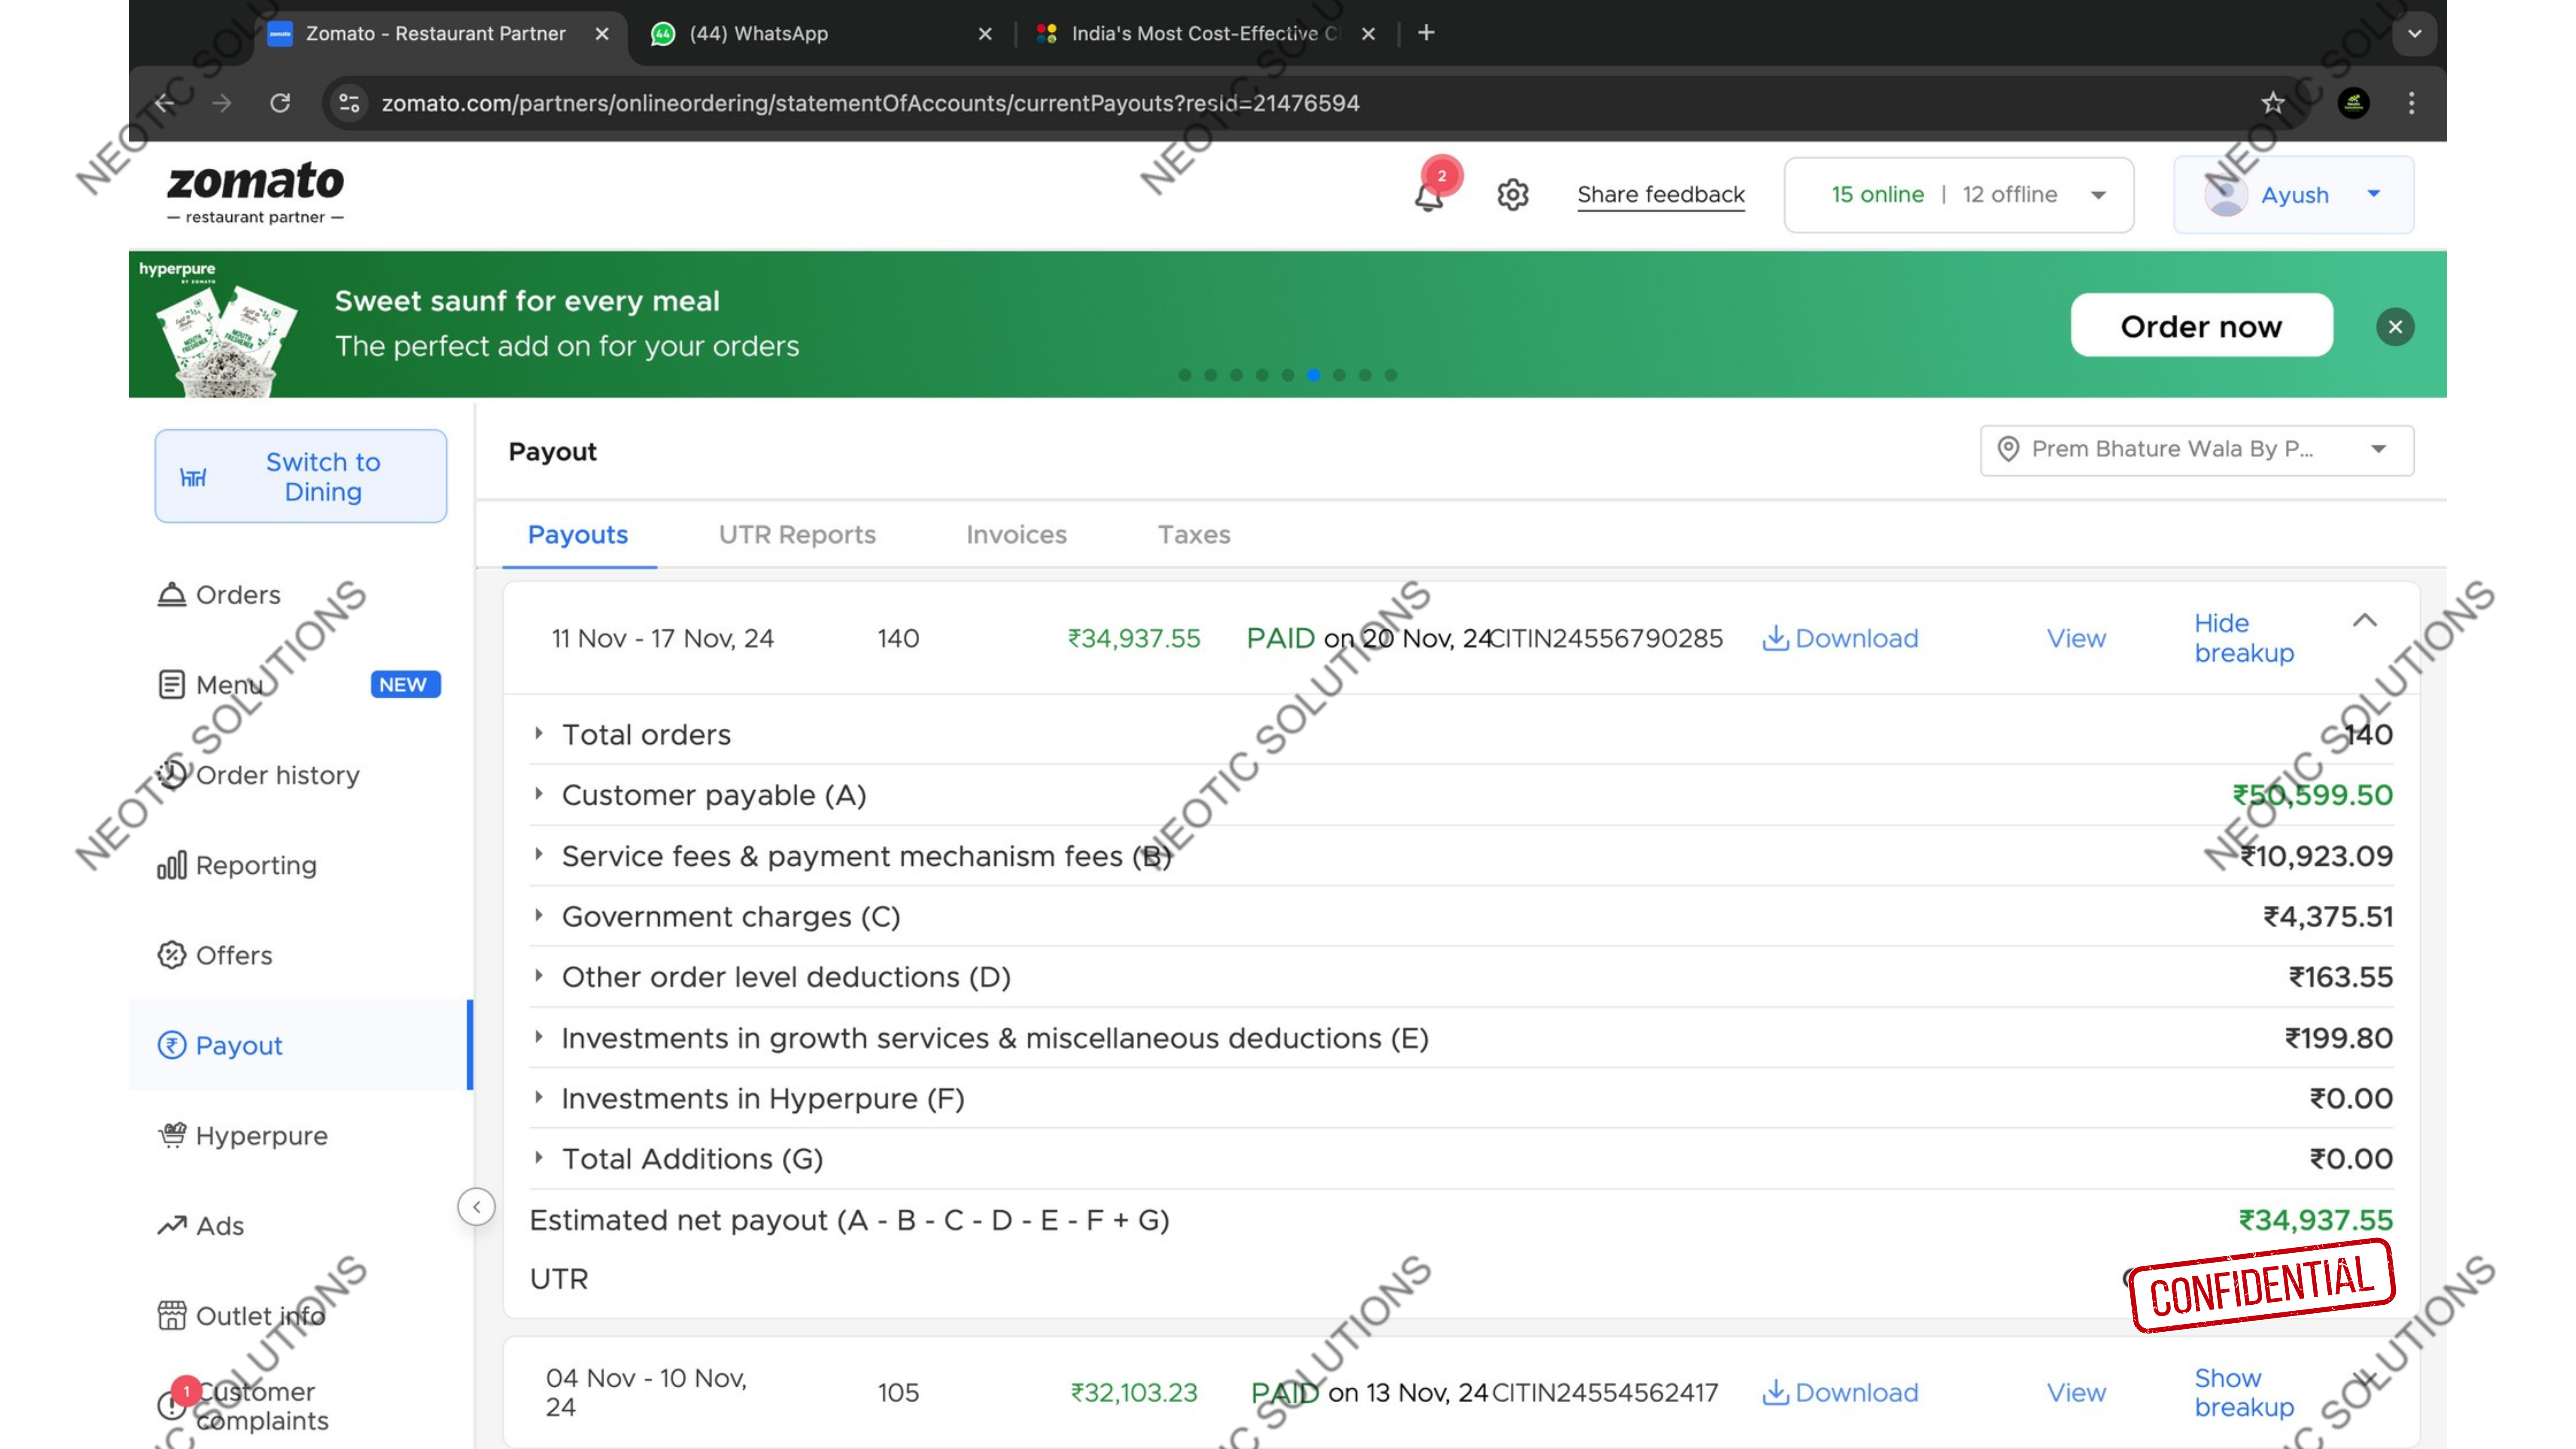2576x1449 pixels.
Task: Open a new browser tab
Action: [1426, 33]
